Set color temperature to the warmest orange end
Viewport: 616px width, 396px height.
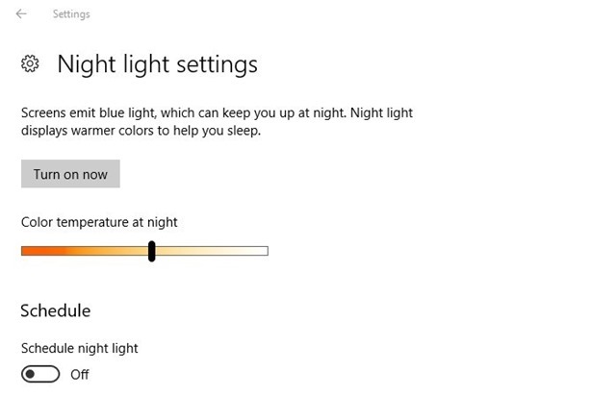[x=24, y=251]
